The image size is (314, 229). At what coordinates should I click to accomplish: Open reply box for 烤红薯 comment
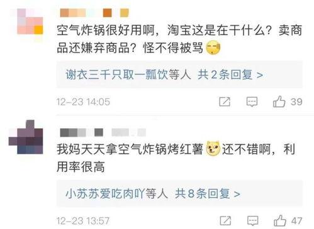click(x=253, y=221)
